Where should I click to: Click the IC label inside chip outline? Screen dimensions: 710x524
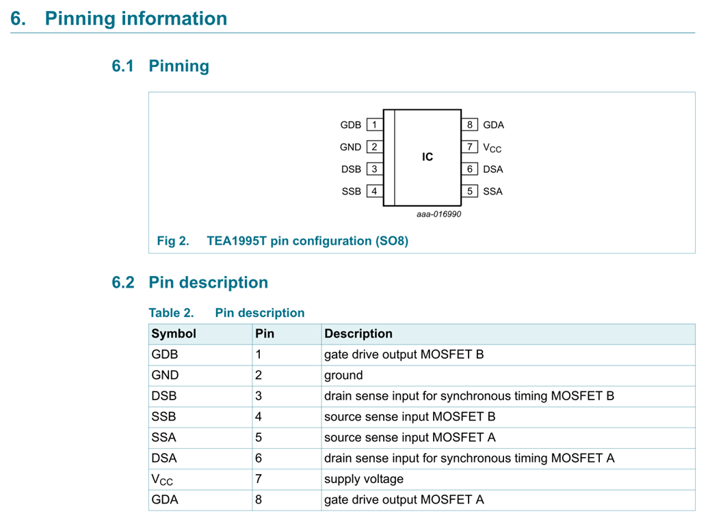pyautogui.click(x=428, y=157)
